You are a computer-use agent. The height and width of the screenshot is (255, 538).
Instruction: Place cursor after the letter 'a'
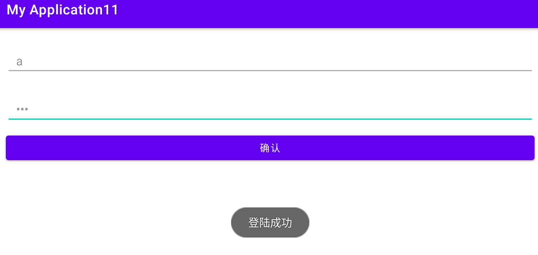coord(23,62)
